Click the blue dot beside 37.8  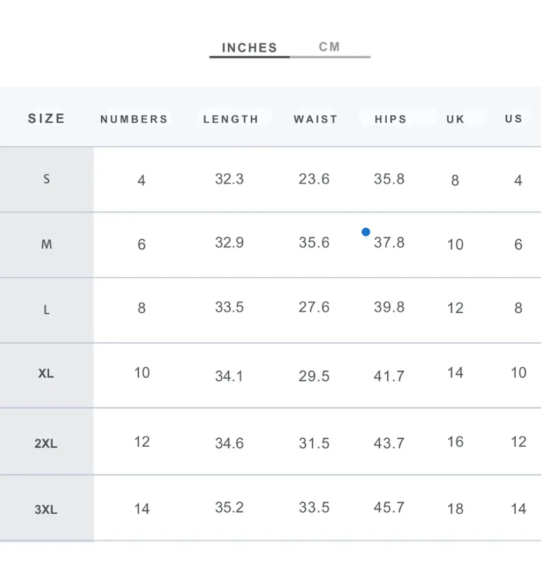pos(365,232)
